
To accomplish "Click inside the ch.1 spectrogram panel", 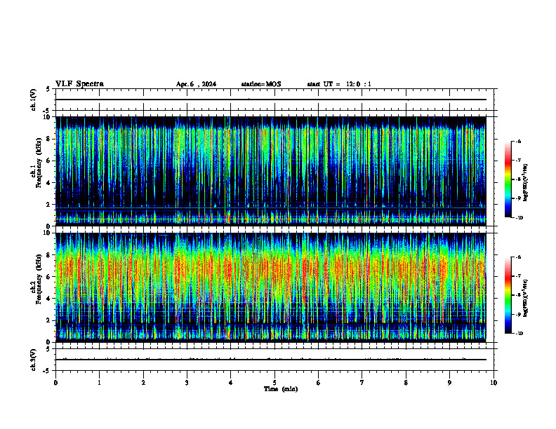I will click(x=271, y=171).
